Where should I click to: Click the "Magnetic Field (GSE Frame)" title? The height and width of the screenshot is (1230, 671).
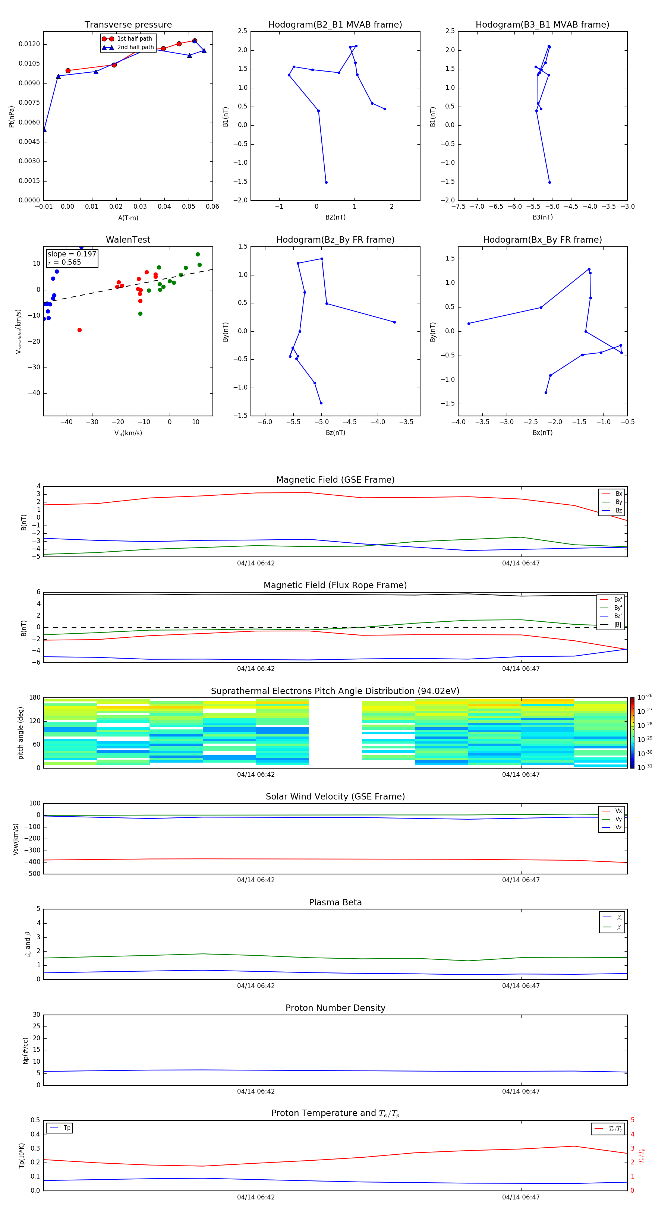[x=335, y=480]
